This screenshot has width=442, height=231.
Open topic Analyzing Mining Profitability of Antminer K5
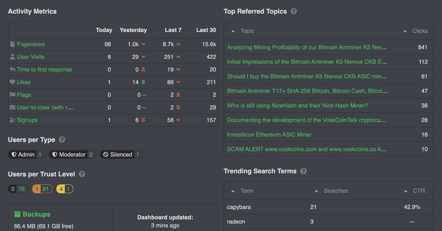click(307, 47)
